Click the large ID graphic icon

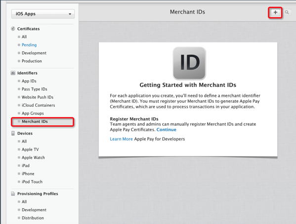(x=189, y=63)
